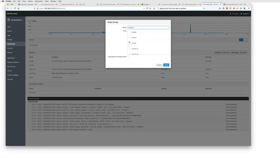Screen dimensions: 280x158
Task: Click the red ad-blocker extension icon
Action: (x=227, y=8)
